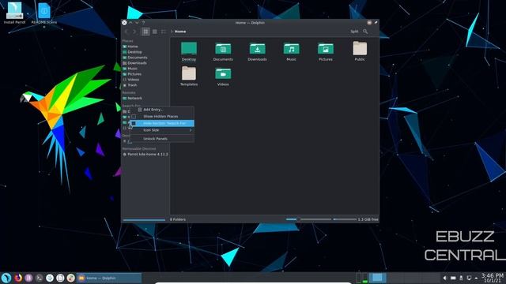Expand the Icon Size submenu

(162, 130)
